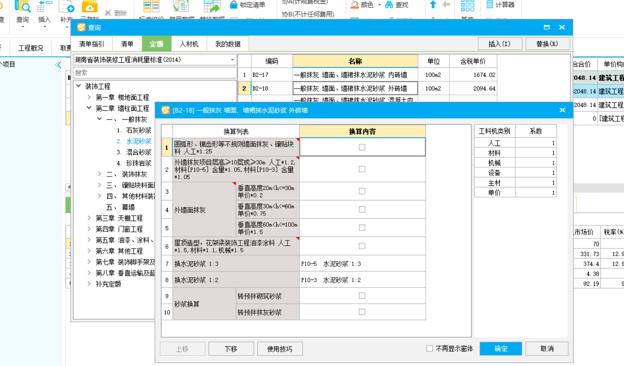Check box for 垂直高度20m<h<=30m row
The image size is (624, 366).
362,191
